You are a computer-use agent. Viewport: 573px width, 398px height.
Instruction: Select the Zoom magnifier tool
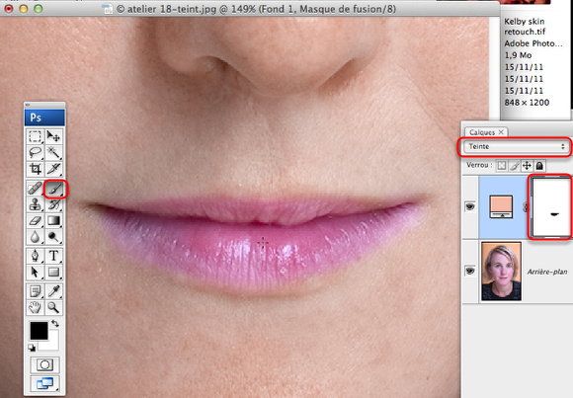pyautogui.click(x=54, y=308)
